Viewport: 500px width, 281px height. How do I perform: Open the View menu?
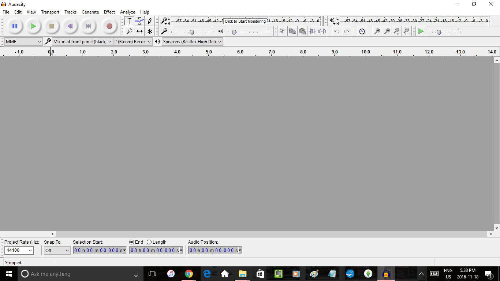(x=31, y=12)
